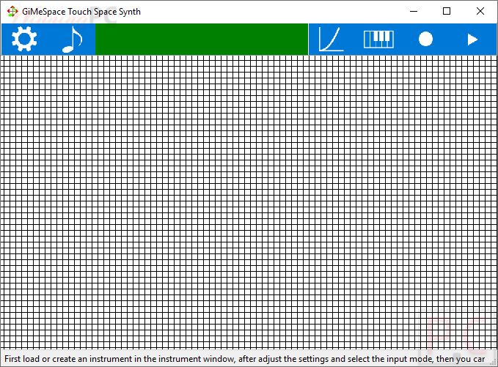Image resolution: width=498 pixels, height=367 pixels.
Task: Open the instrument window via music note
Action: tap(71, 40)
